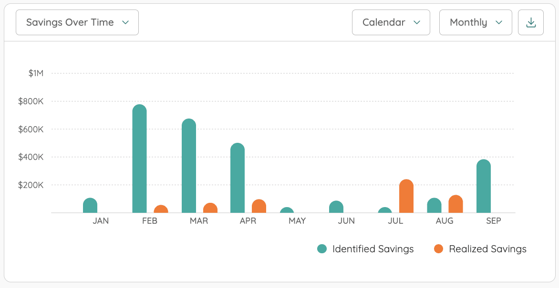Click the February orange Realized Savings bar
The image size is (559, 288).
pyautogui.click(x=161, y=209)
